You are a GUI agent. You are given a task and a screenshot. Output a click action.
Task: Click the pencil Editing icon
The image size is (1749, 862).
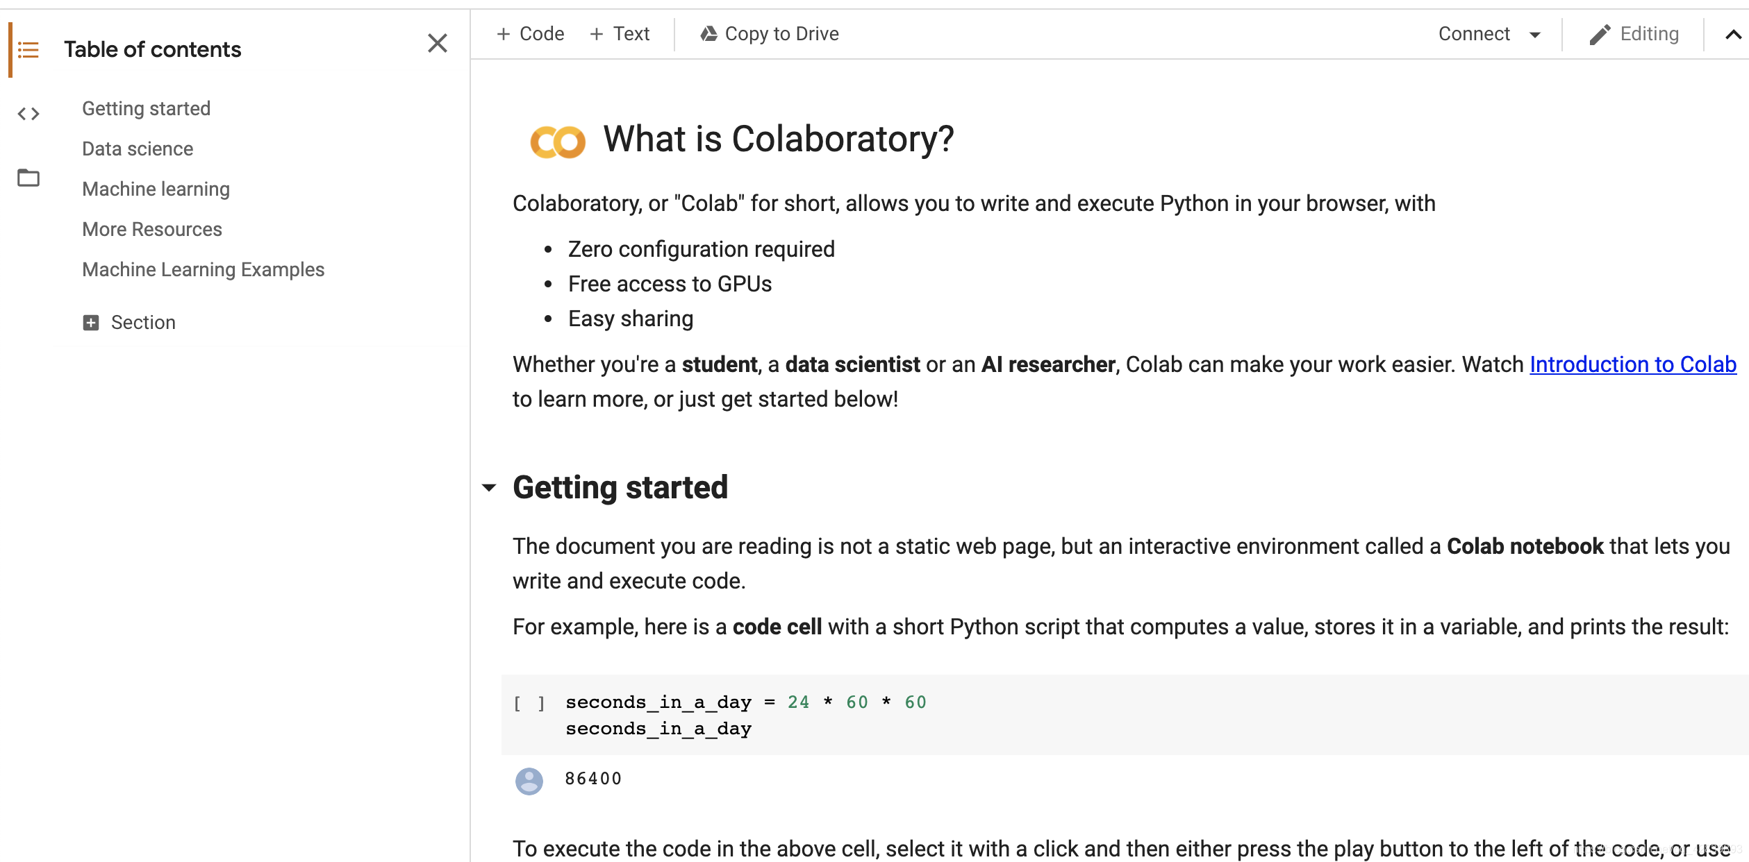(x=1600, y=34)
